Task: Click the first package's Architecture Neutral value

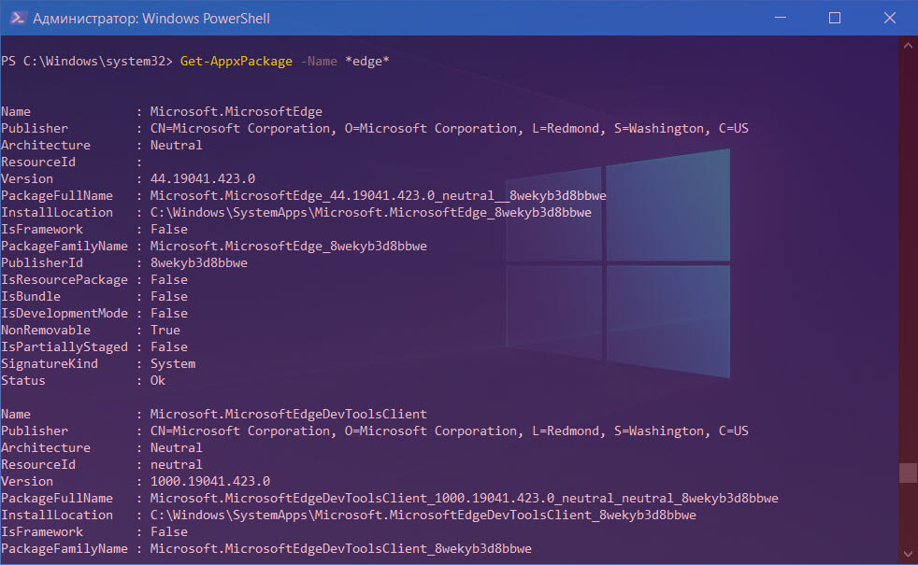Action: point(177,145)
